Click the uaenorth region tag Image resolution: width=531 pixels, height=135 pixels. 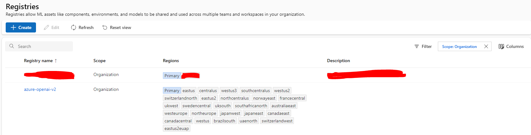pos(248,121)
